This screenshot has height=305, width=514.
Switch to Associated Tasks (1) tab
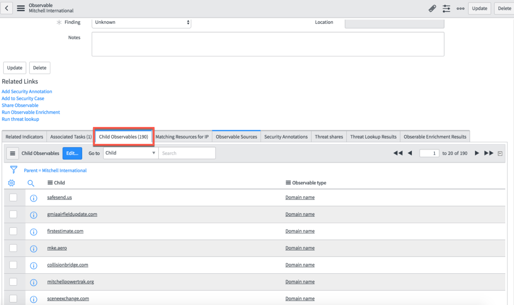[x=71, y=137]
